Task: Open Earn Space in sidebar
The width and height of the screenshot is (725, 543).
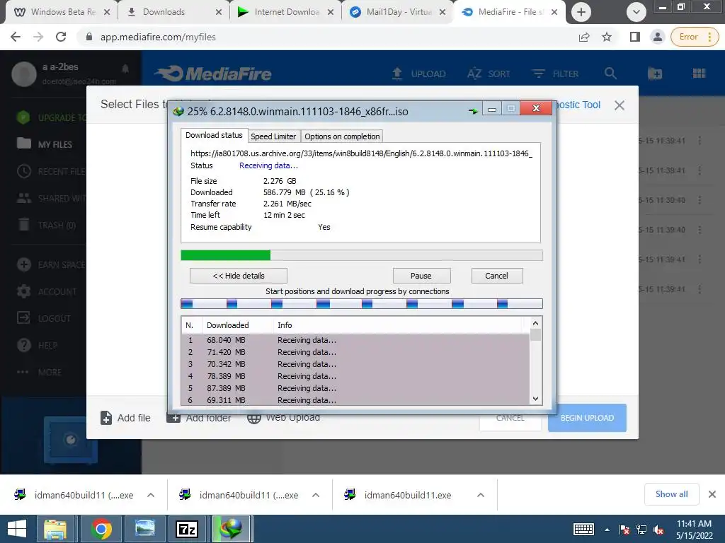Action: click(x=51, y=264)
